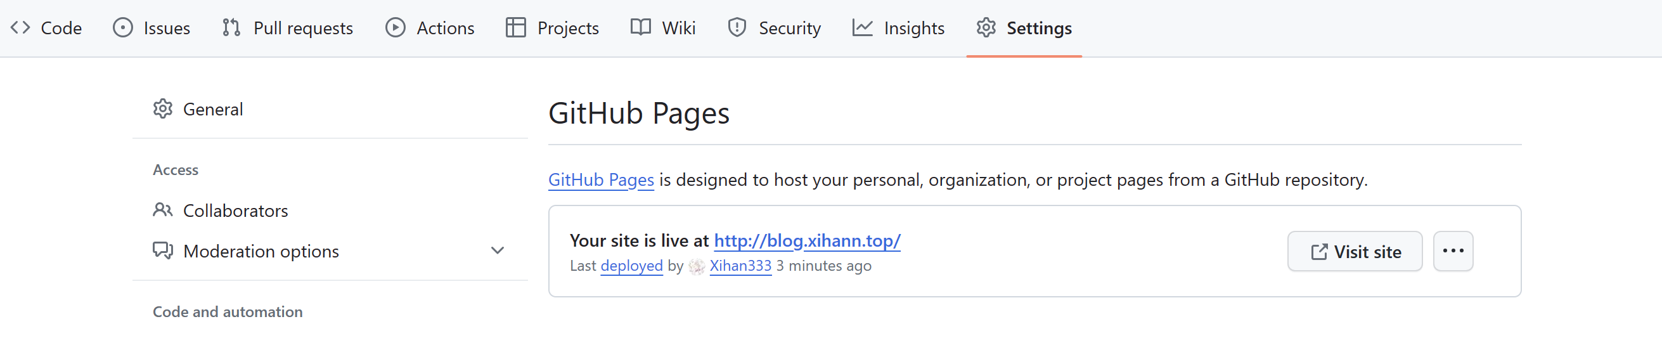Click the Visit site button
The width and height of the screenshot is (1662, 338).
click(1354, 252)
